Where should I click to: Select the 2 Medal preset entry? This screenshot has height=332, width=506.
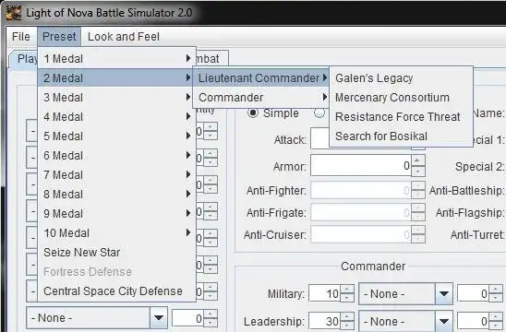point(117,78)
